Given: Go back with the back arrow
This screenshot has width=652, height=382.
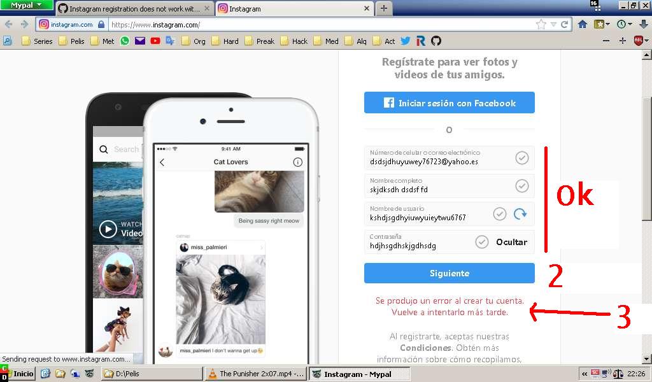Looking at the screenshot, I should (9, 25).
